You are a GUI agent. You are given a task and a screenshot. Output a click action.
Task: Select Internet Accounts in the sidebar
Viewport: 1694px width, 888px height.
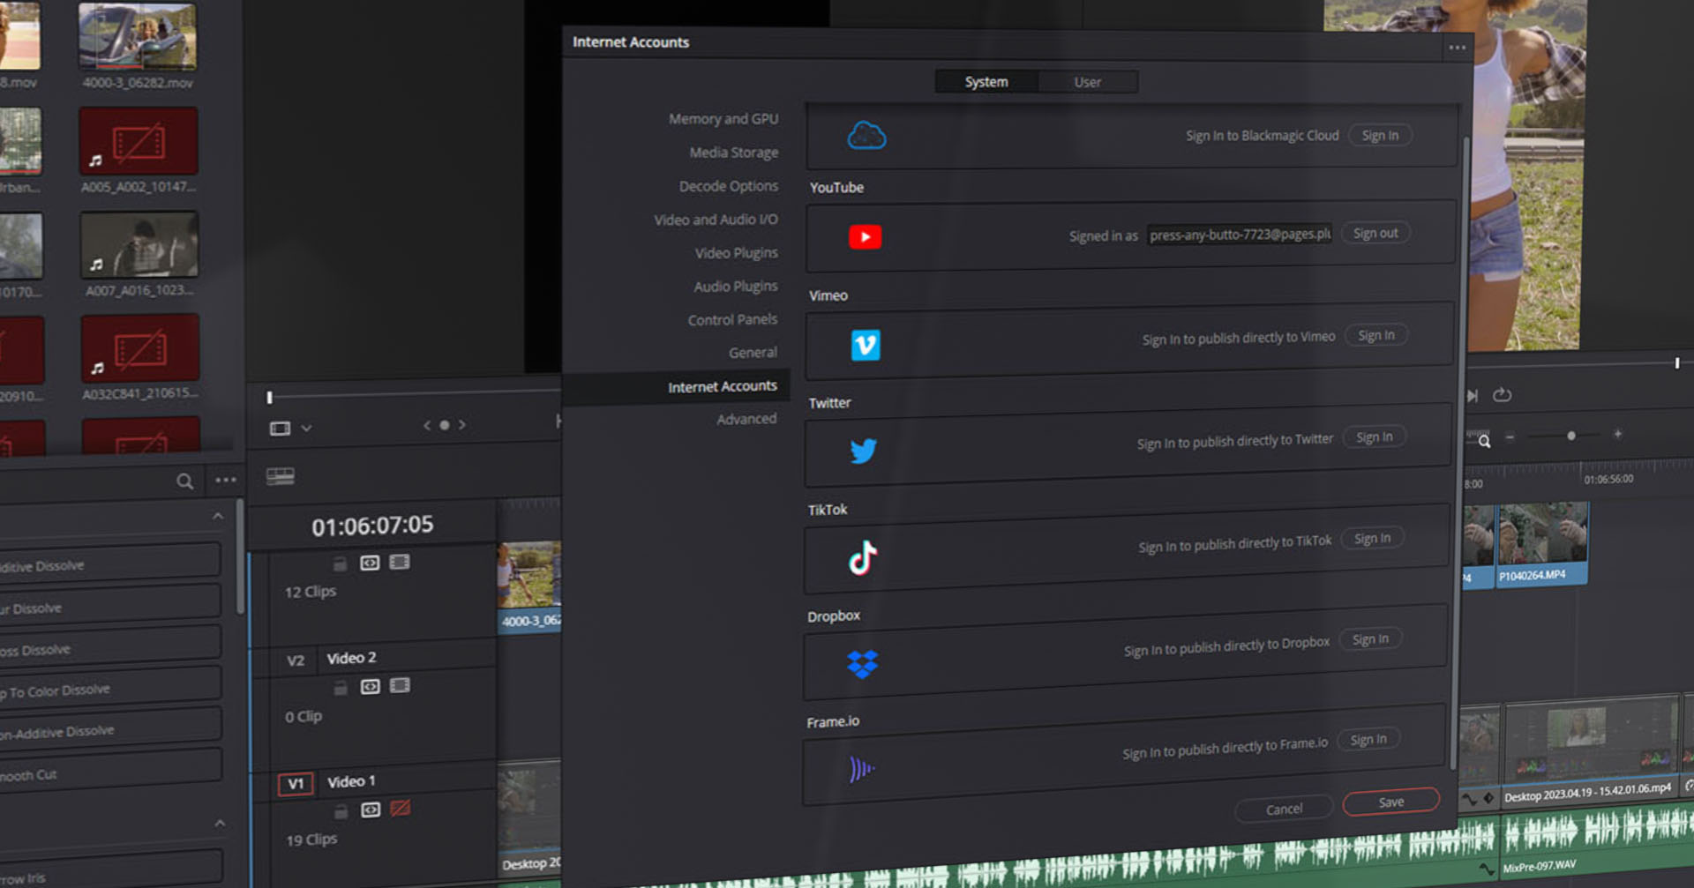[x=676, y=387]
